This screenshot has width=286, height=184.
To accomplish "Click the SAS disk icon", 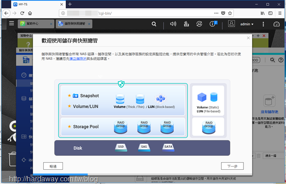I will [x=144, y=147].
